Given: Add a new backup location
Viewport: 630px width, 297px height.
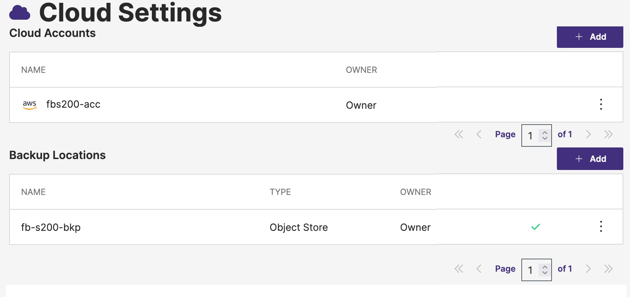Looking at the screenshot, I should point(590,159).
